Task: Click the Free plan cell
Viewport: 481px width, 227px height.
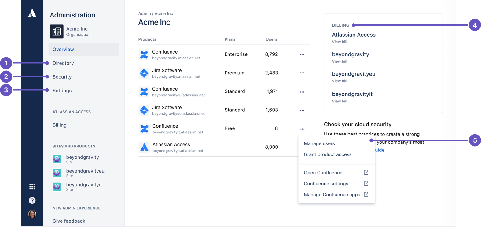Action: point(230,128)
